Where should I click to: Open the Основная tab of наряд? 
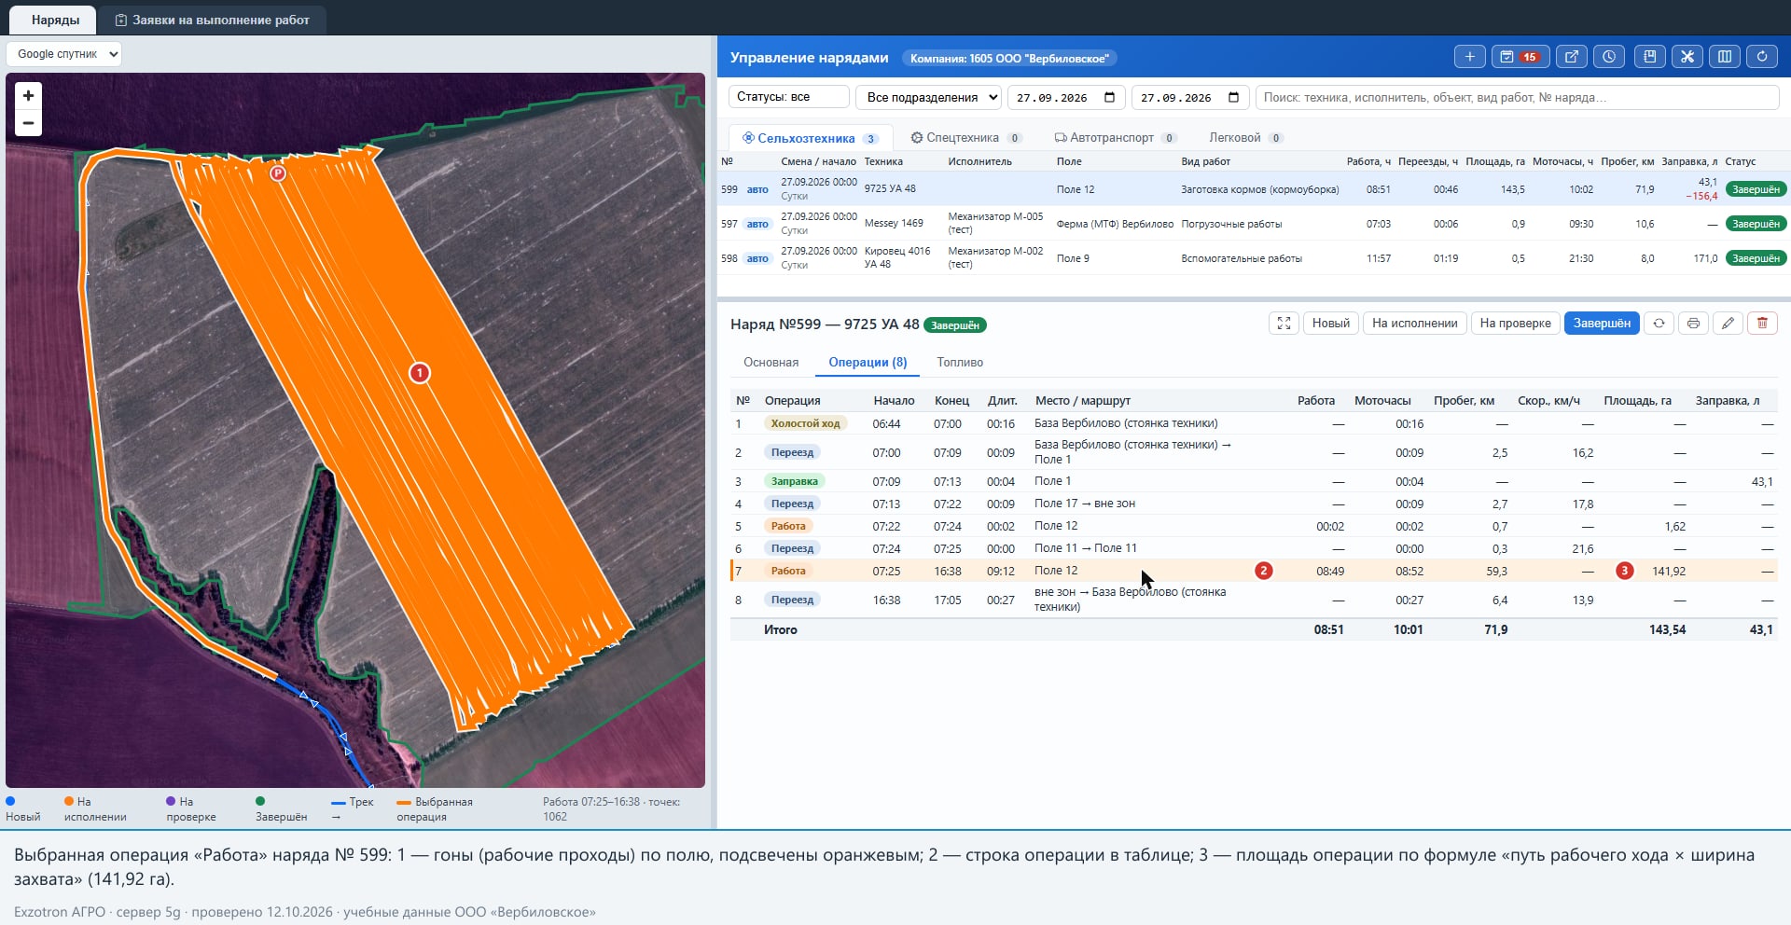[771, 363]
